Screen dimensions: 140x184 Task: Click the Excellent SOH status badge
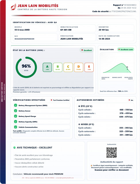[87, 50]
